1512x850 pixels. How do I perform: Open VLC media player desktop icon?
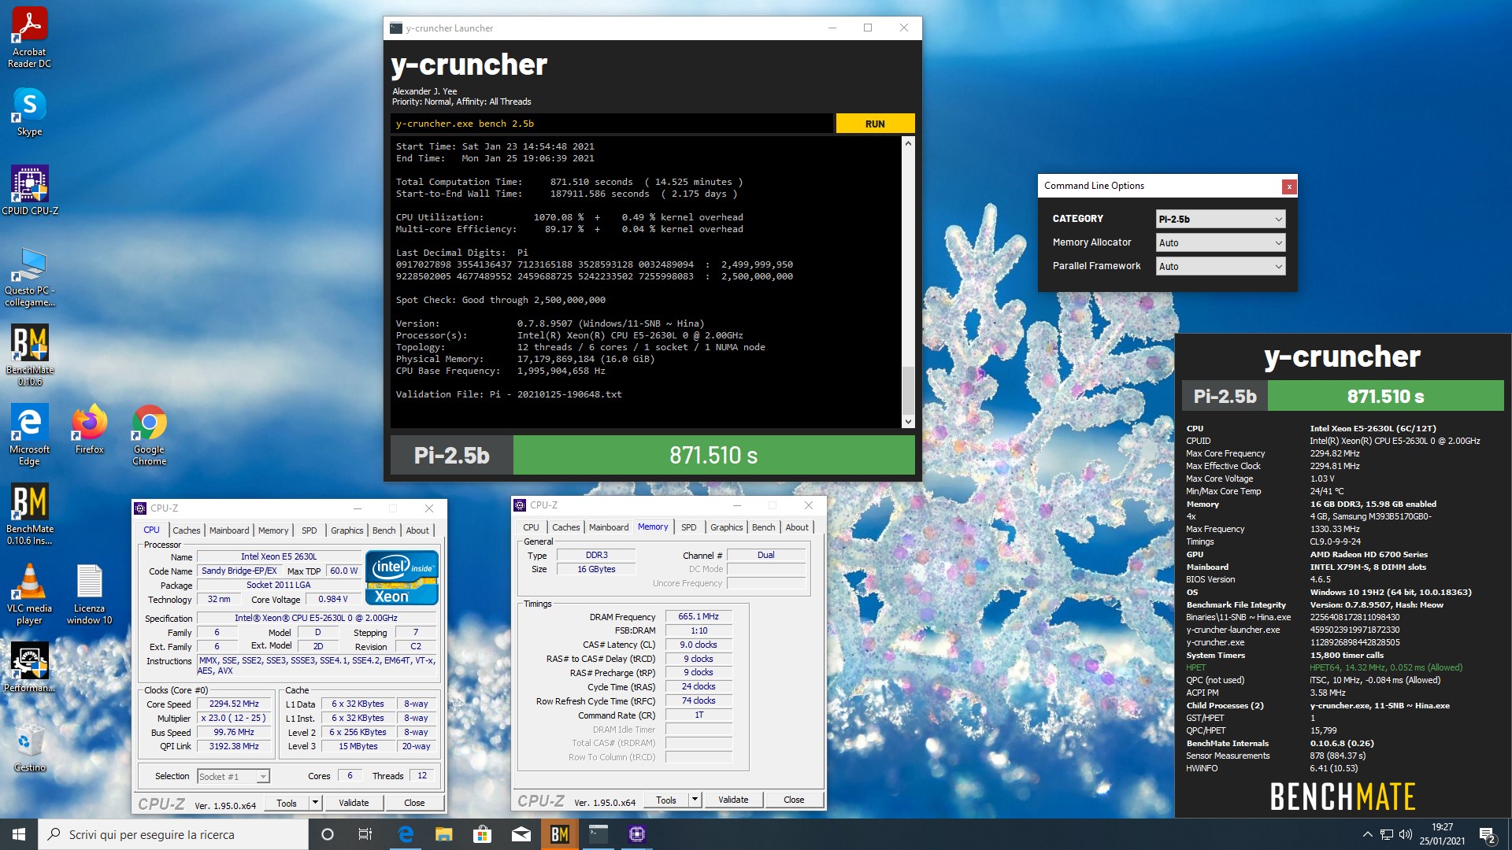pyautogui.click(x=29, y=593)
